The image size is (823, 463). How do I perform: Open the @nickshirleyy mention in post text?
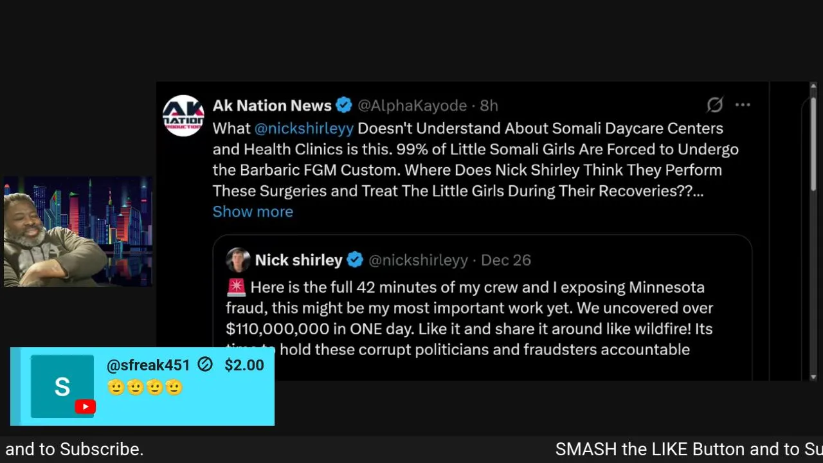[303, 129]
